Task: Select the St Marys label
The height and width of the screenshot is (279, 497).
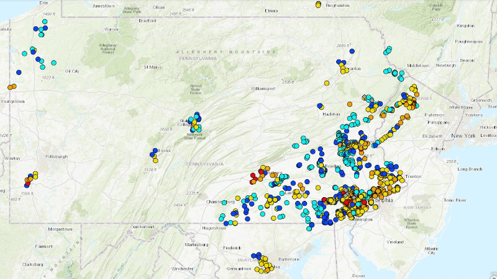Action: click(152, 67)
